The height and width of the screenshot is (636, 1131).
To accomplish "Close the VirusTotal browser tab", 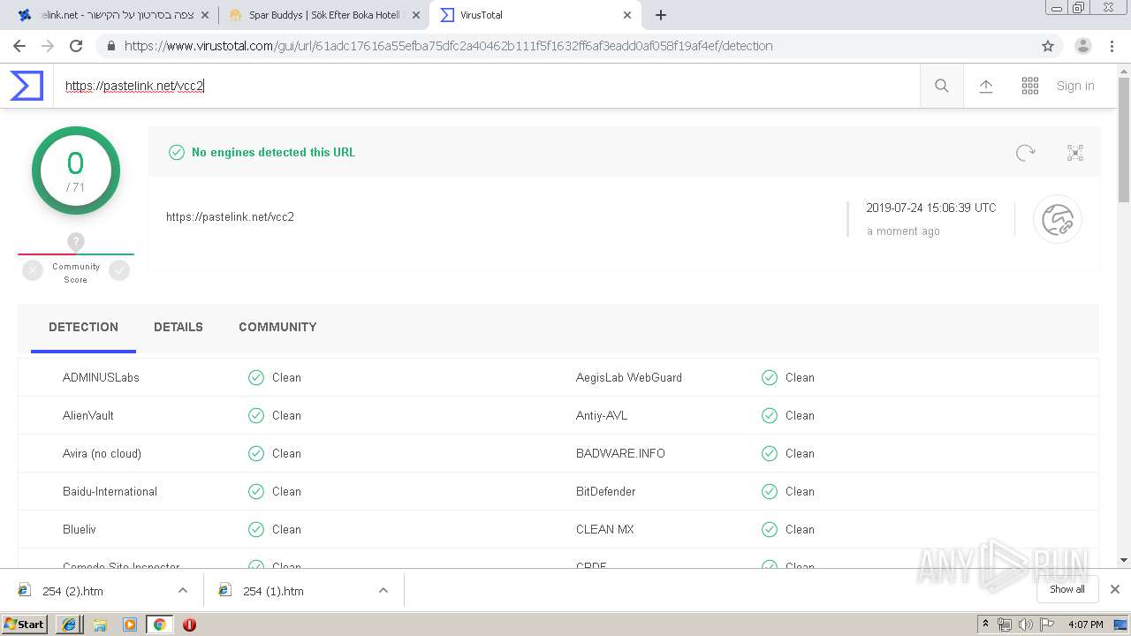I will [x=627, y=15].
